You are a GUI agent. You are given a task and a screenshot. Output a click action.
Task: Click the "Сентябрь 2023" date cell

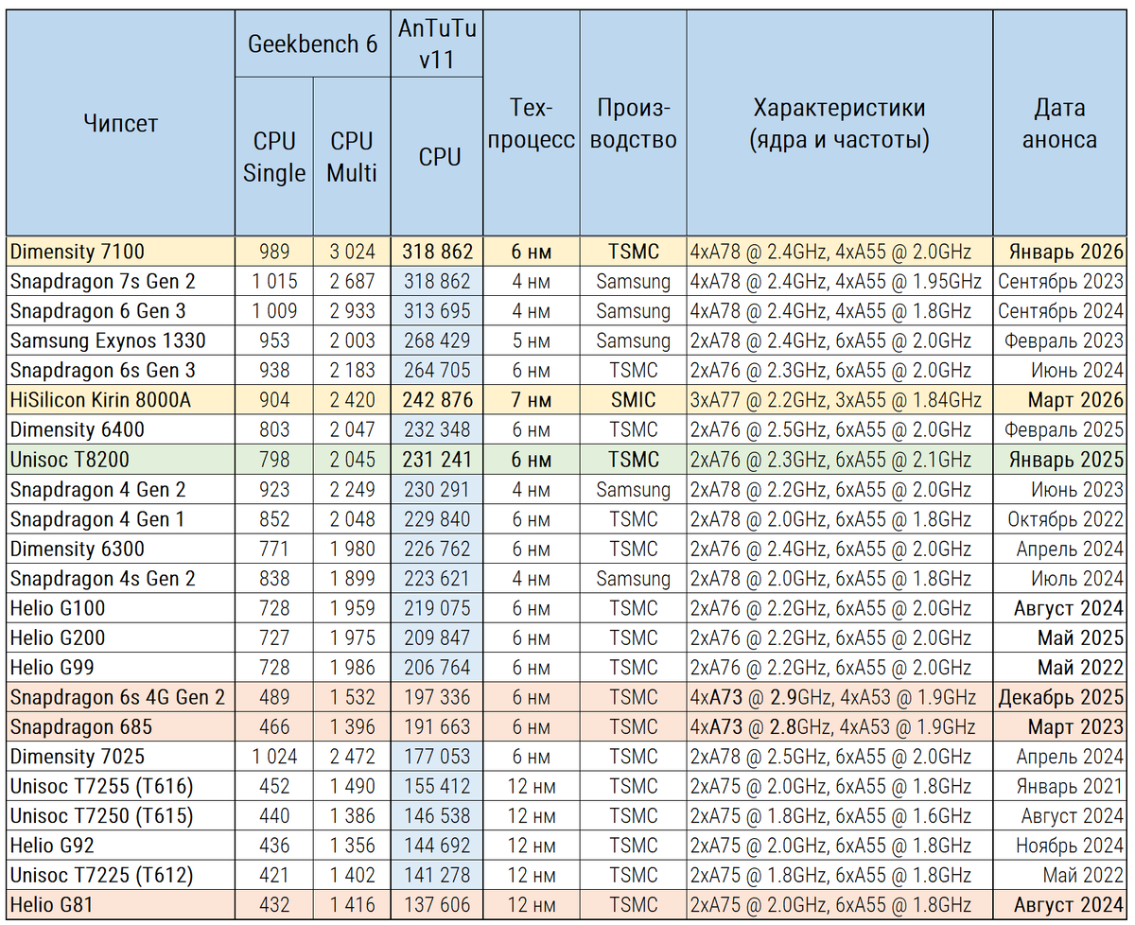pos(1059,281)
